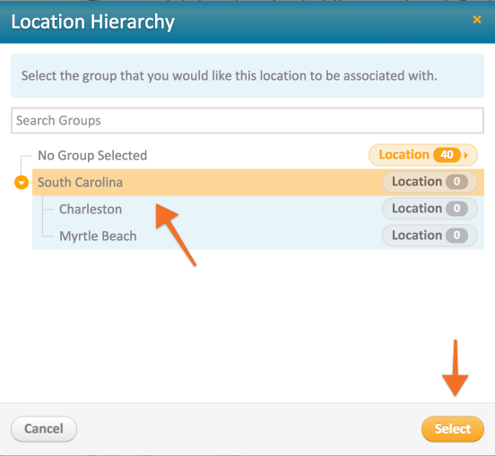The width and height of the screenshot is (495, 456).
Task: Click the Location badge on the South Carolina row
Action: pos(430,182)
